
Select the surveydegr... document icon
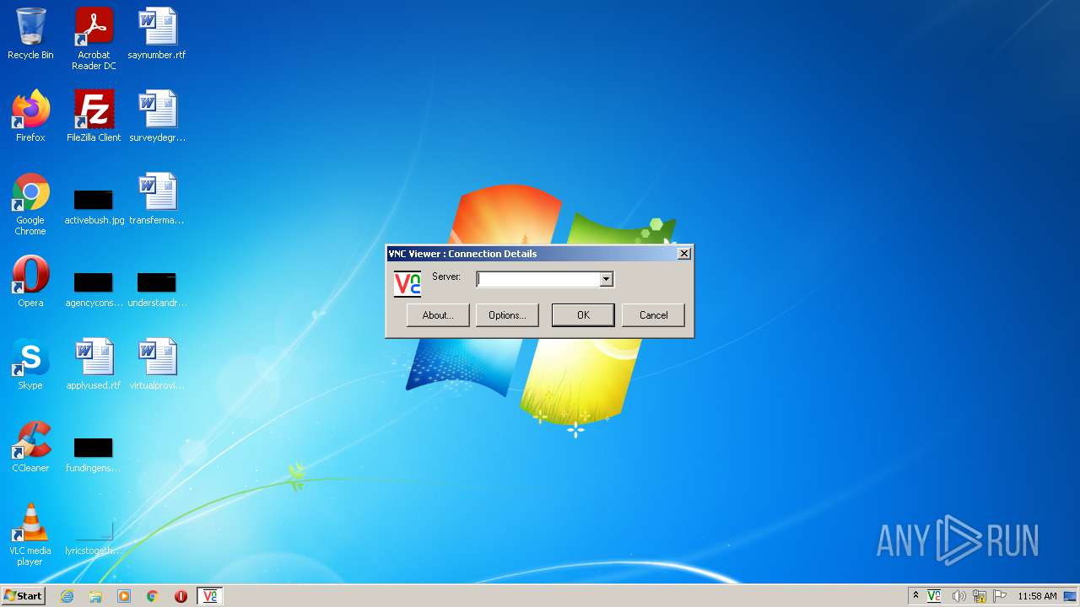click(x=157, y=116)
